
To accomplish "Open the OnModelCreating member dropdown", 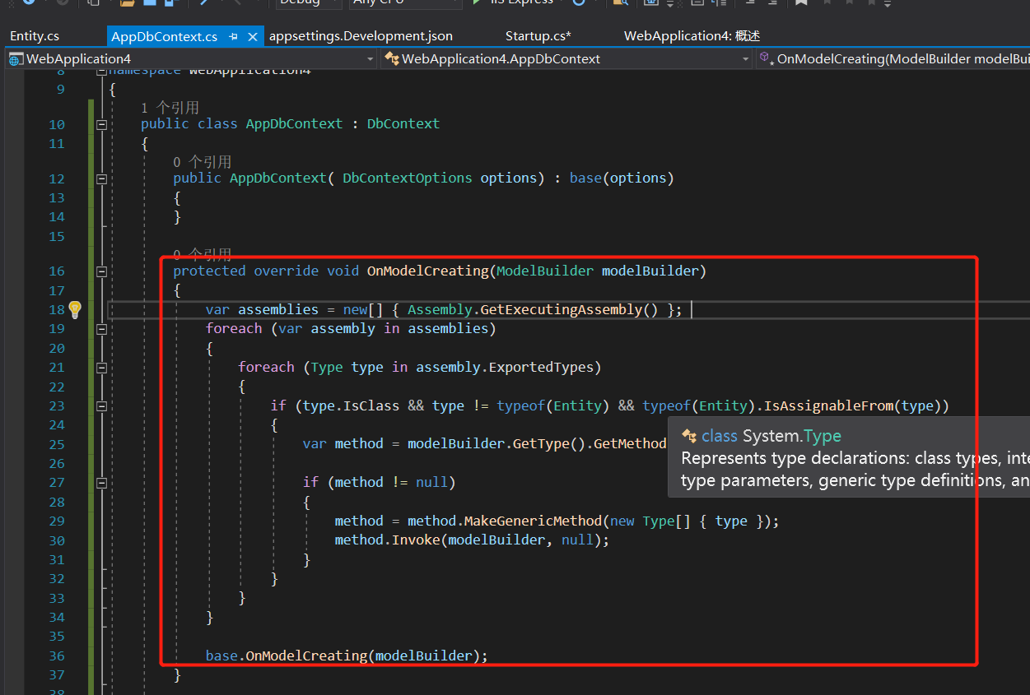I will [x=893, y=58].
